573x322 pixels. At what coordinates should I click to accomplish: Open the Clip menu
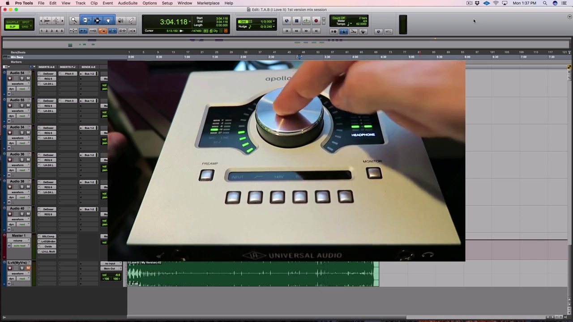[x=94, y=3]
